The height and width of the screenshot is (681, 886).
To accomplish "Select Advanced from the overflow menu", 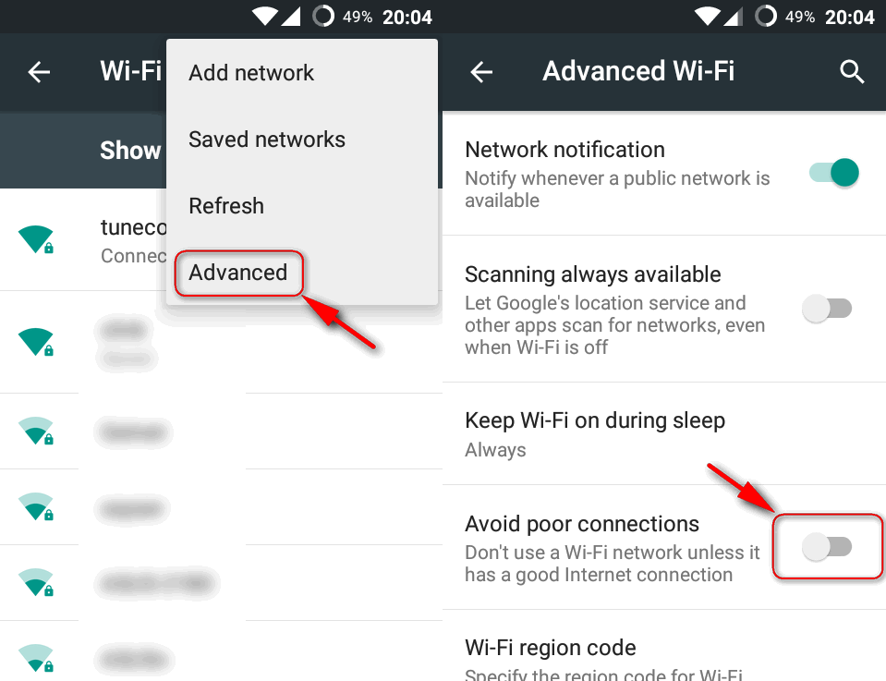I will pyautogui.click(x=237, y=273).
